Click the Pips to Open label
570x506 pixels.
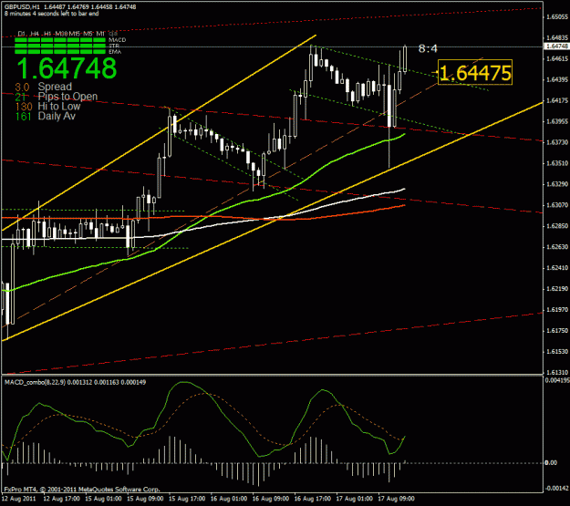pos(68,97)
